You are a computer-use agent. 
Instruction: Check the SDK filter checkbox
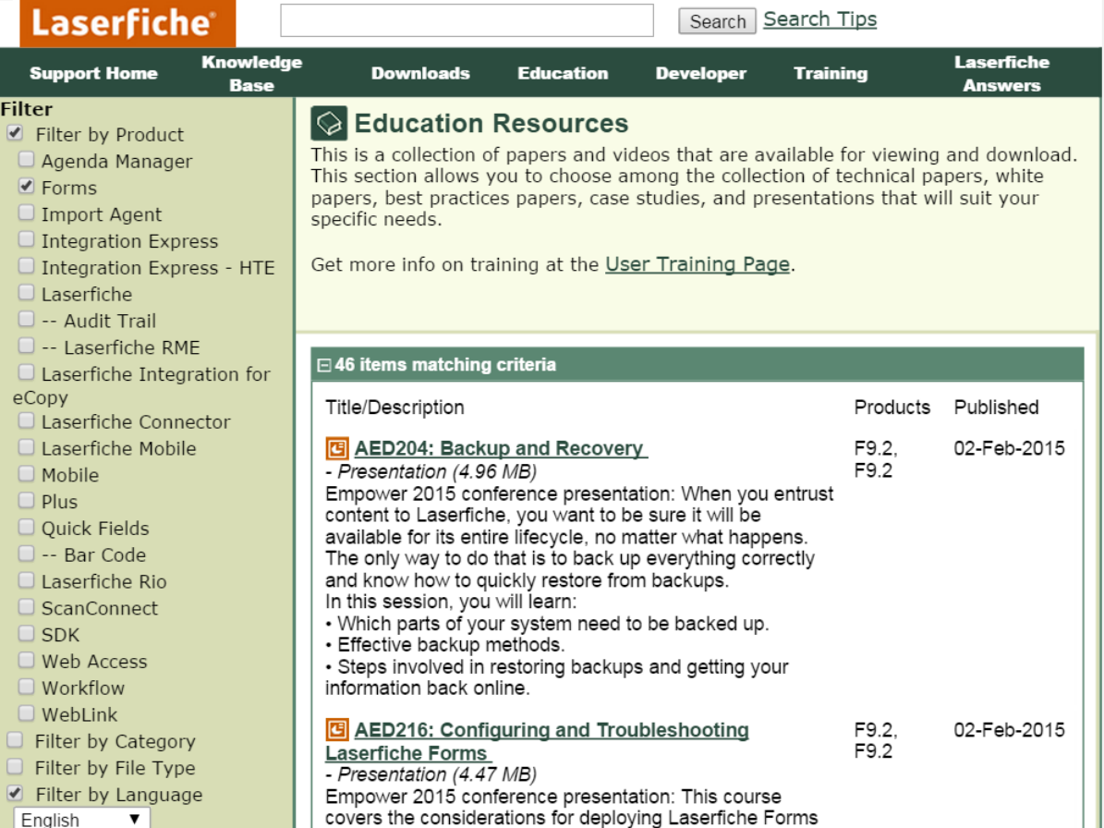tap(26, 633)
